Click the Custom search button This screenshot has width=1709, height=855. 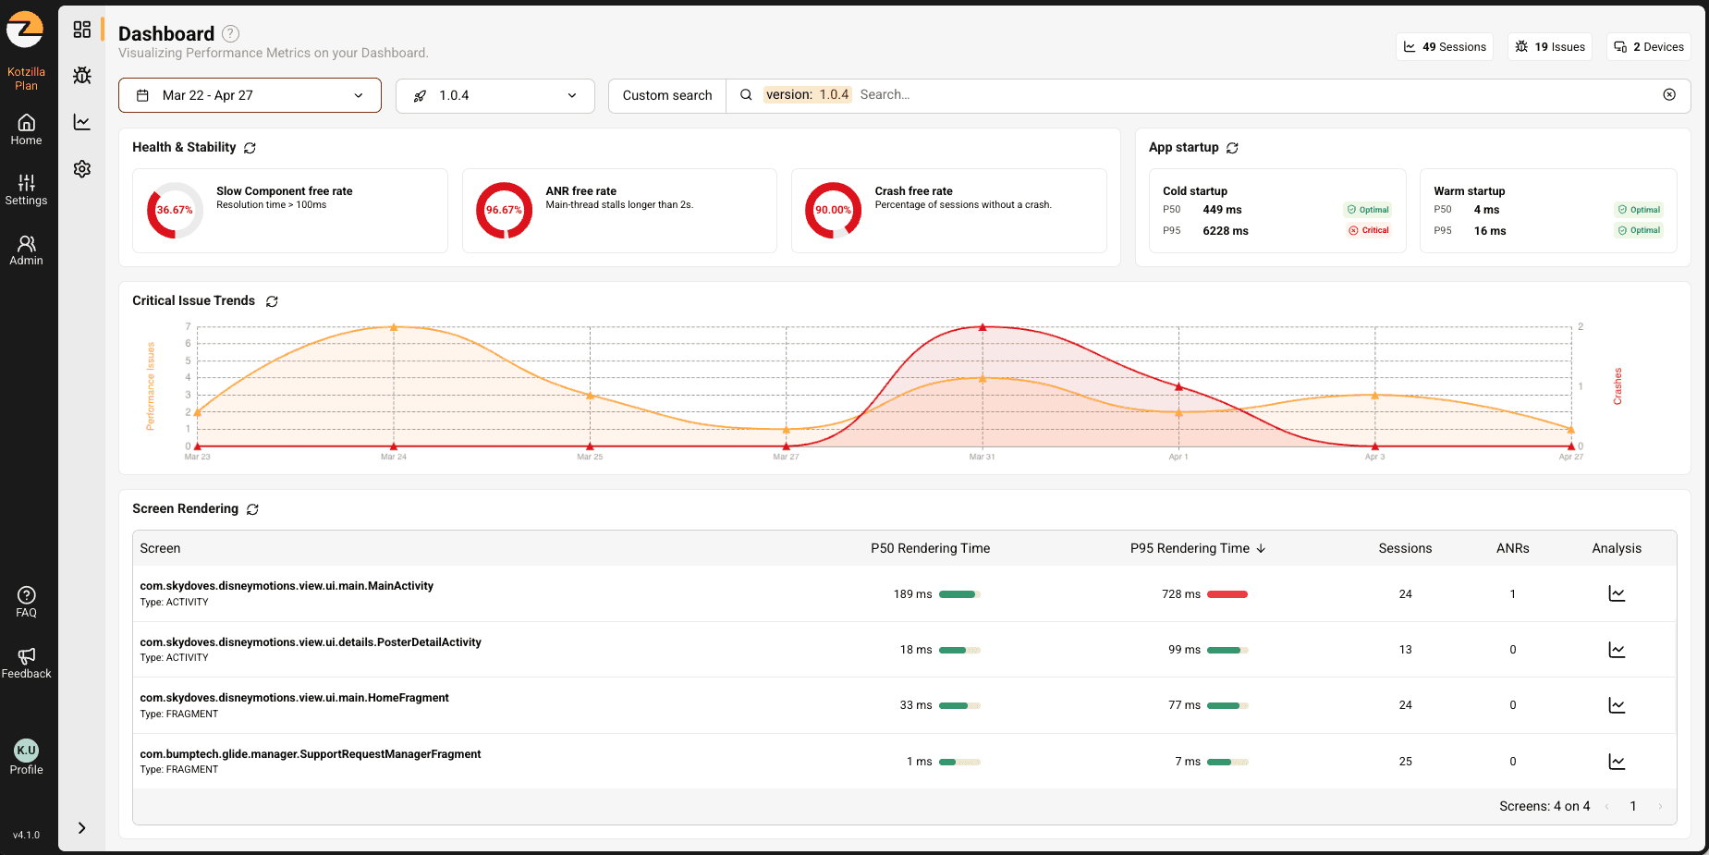pyautogui.click(x=667, y=95)
